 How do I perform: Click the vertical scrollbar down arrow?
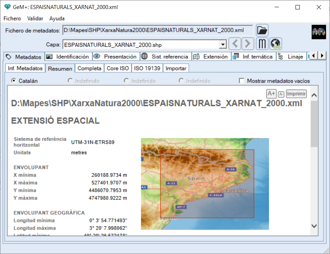coord(314,226)
